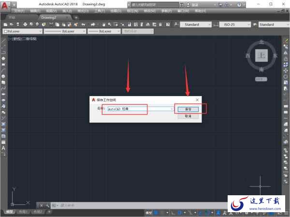Open the lineweight ByLayer dropdown

point(104,31)
